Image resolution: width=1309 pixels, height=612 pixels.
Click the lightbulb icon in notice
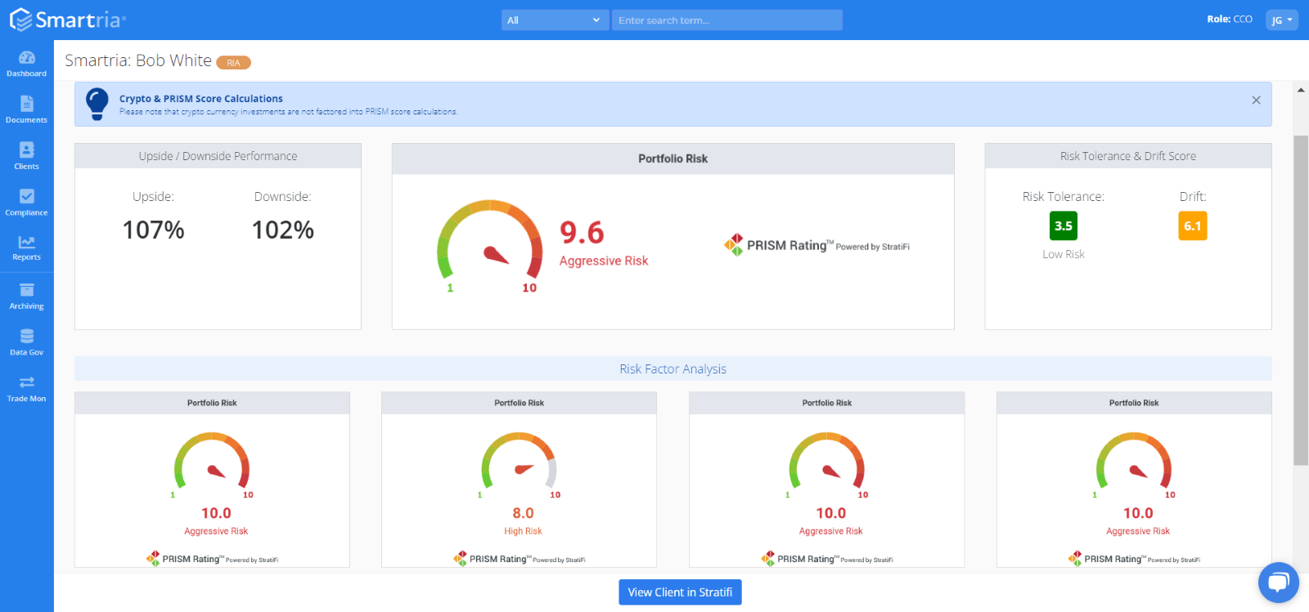pyautogui.click(x=97, y=104)
